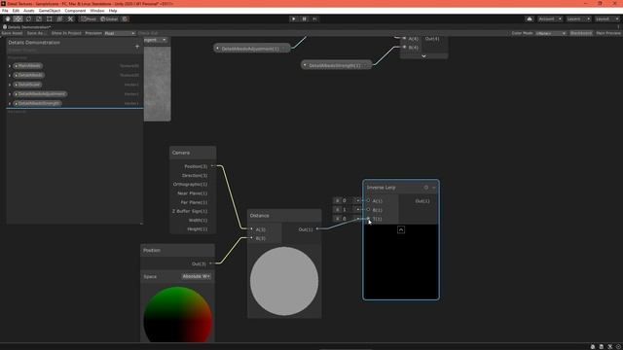Select the Transform tool in toolbar
The width and height of the screenshot is (623, 350).
coord(59,19)
